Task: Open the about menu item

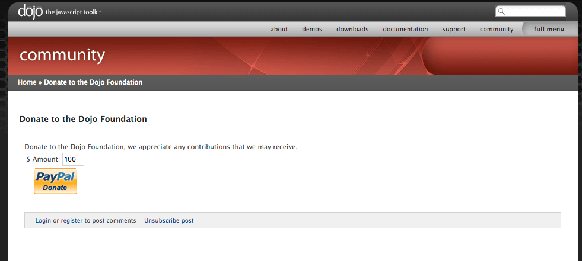Action: pyautogui.click(x=279, y=29)
